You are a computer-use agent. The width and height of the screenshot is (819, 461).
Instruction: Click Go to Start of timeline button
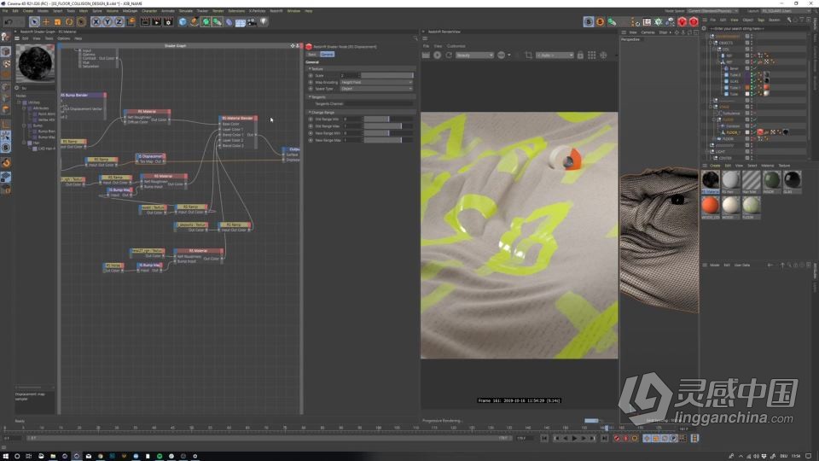tap(545, 439)
